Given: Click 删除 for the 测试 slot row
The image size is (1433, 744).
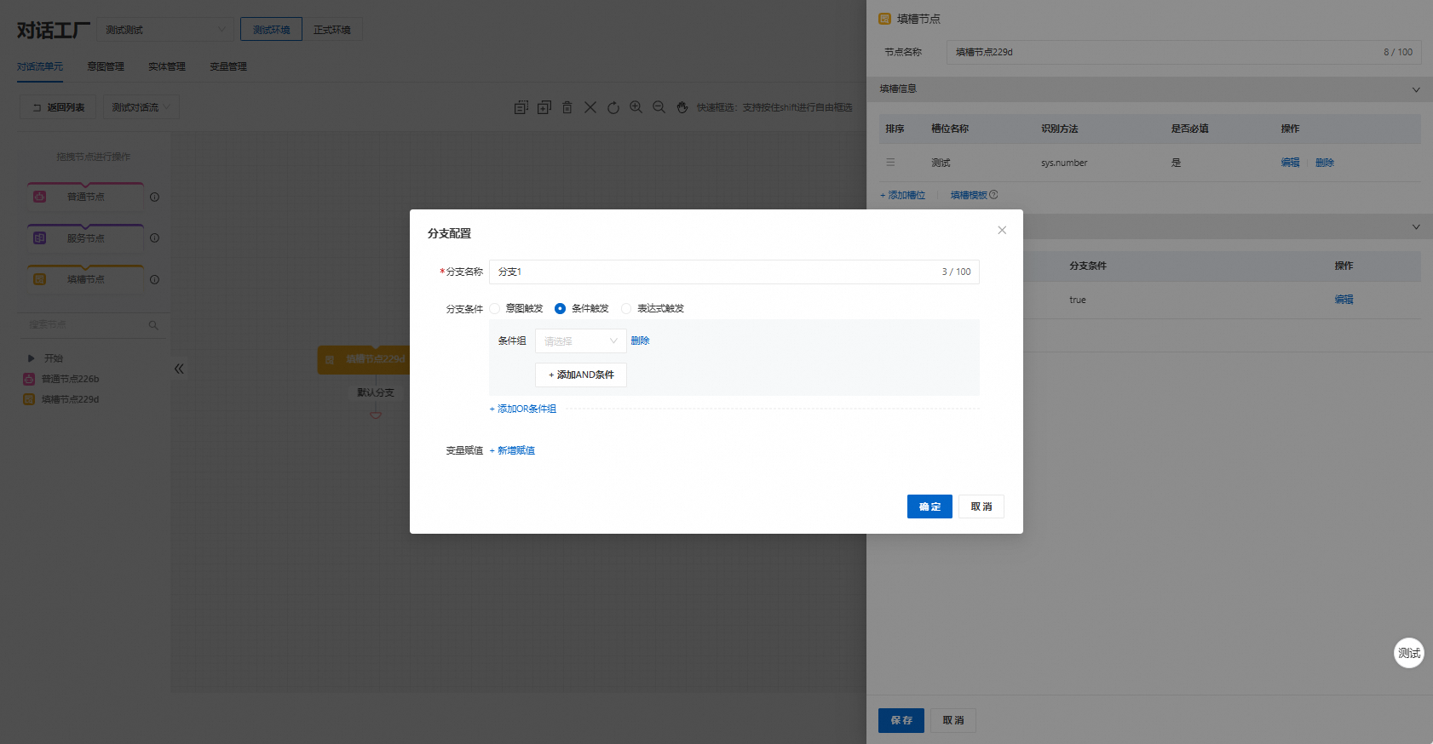Looking at the screenshot, I should [1324, 163].
